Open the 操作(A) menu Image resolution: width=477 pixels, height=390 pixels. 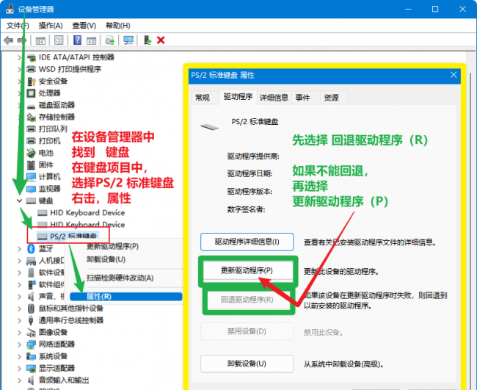51,26
